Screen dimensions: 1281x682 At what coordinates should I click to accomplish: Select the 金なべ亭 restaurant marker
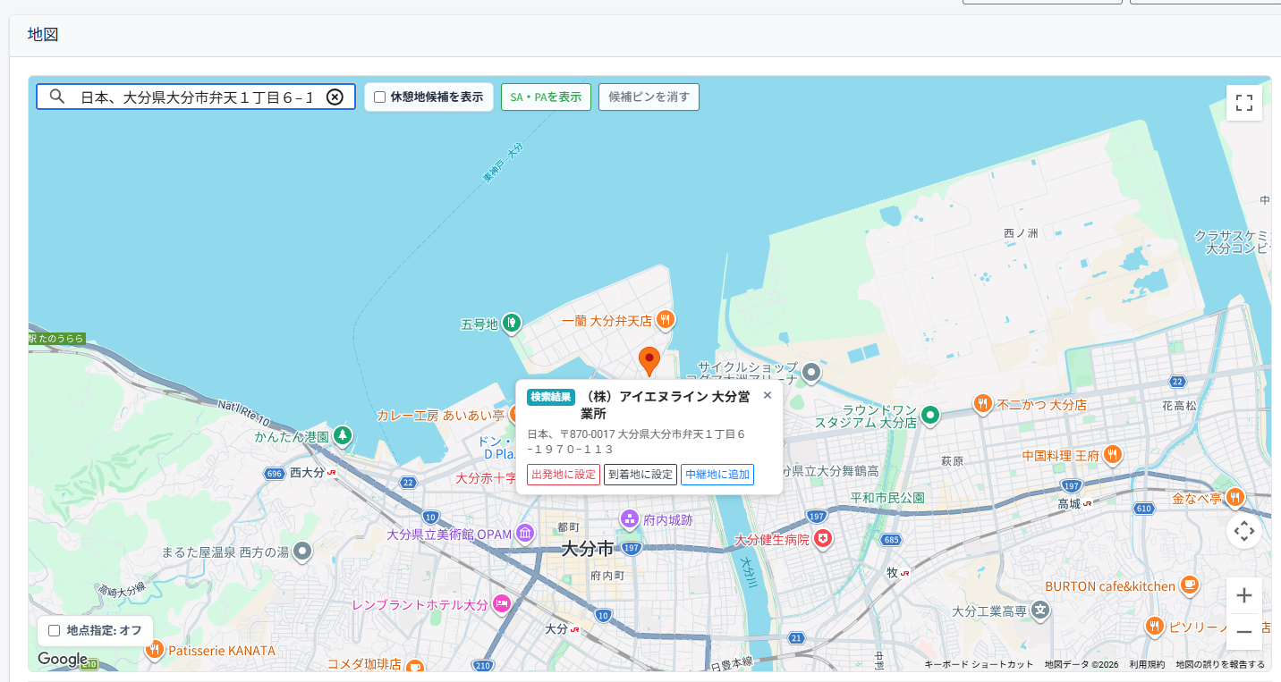point(1235,497)
